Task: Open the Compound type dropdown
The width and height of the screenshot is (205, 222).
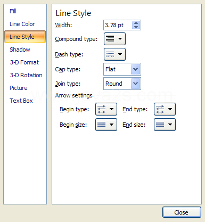Action: tap(114, 39)
